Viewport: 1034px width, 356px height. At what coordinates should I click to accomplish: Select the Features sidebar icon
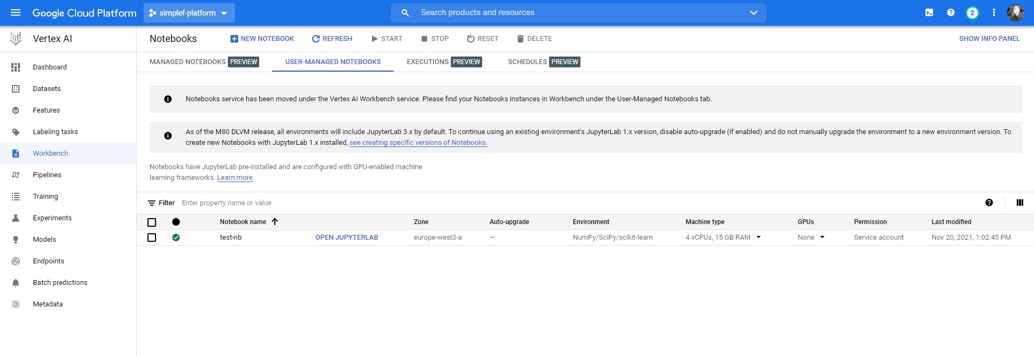click(x=16, y=110)
